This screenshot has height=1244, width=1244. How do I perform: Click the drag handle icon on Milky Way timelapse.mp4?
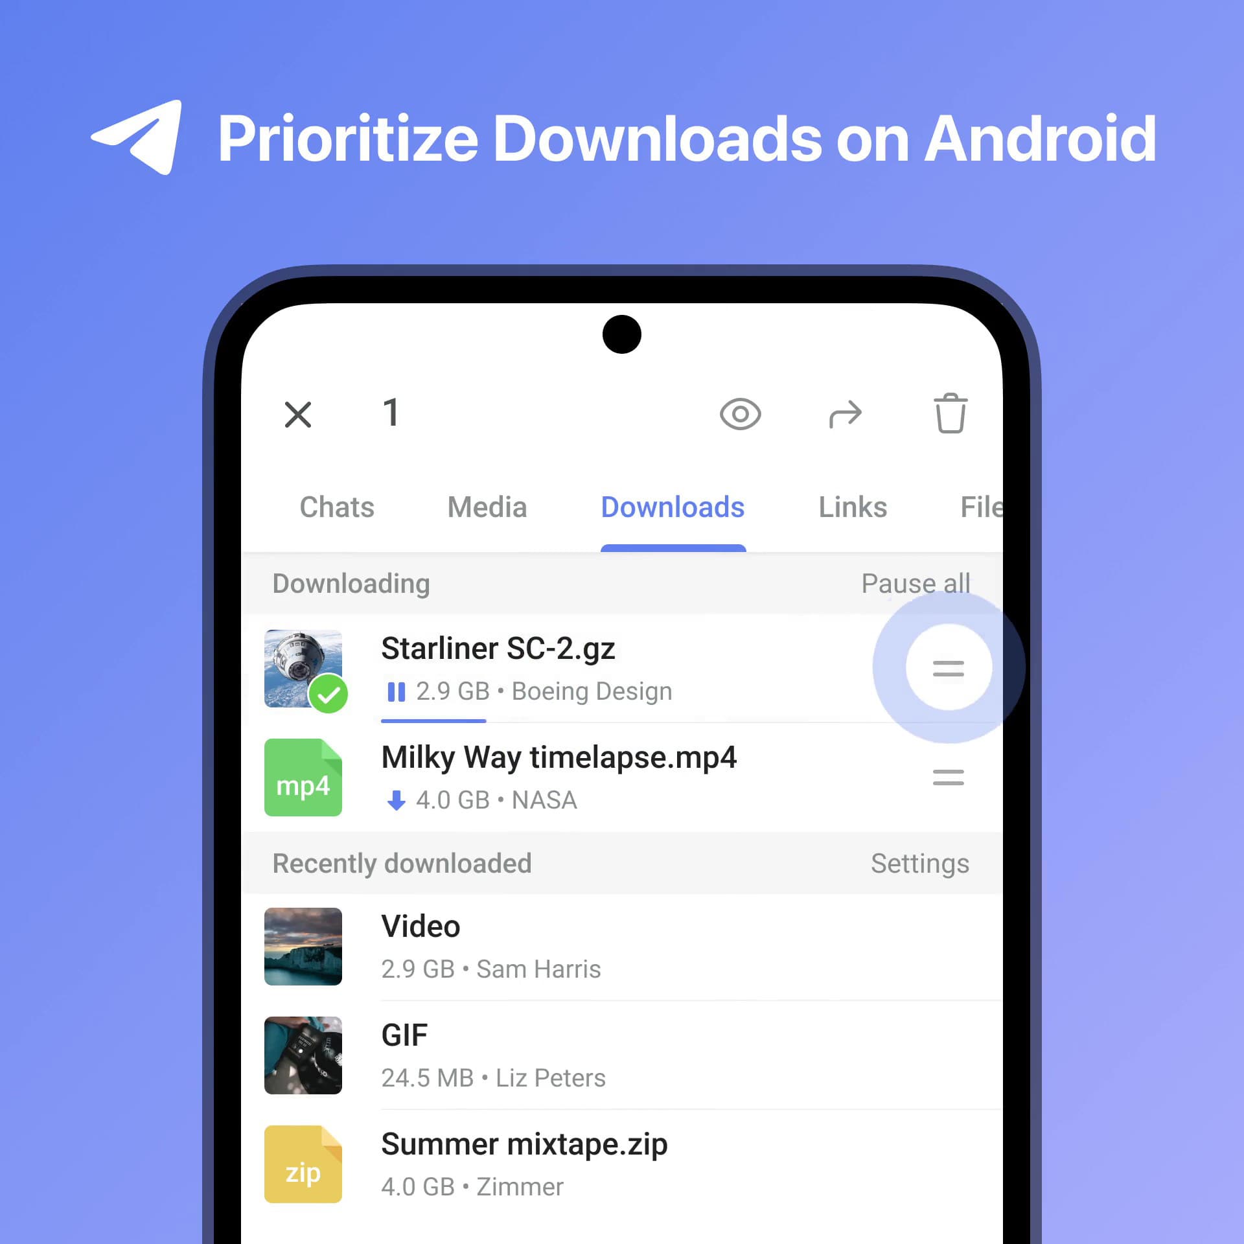[949, 779]
